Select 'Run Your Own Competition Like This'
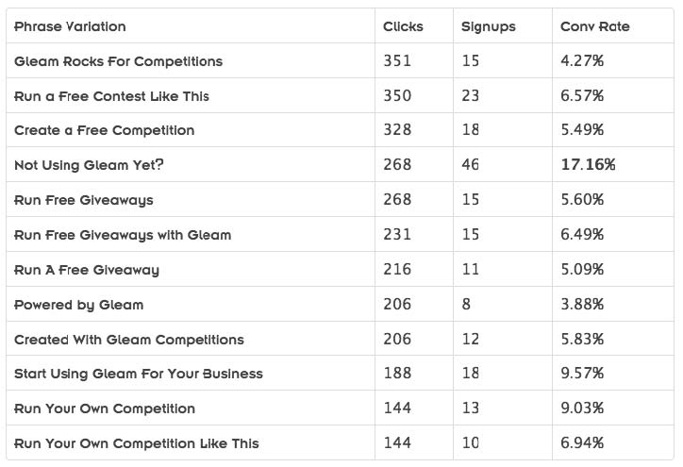The image size is (683, 467). click(137, 443)
